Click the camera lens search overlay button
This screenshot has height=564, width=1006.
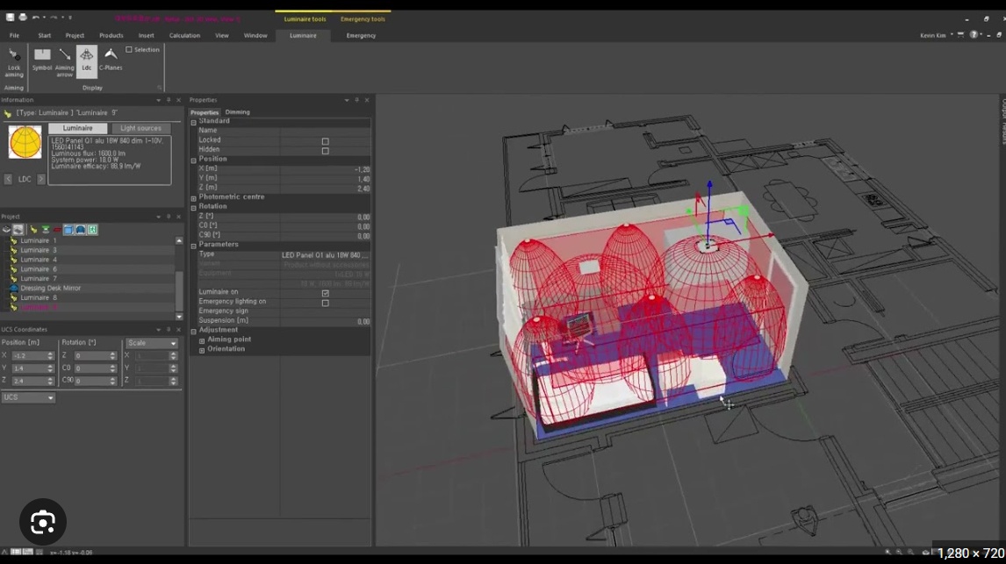click(x=43, y=523)
